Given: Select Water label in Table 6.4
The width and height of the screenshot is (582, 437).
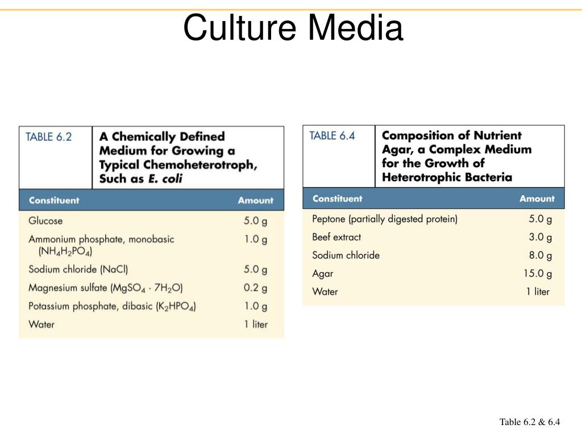Looking at the screenshot, I should pos(325,292).
